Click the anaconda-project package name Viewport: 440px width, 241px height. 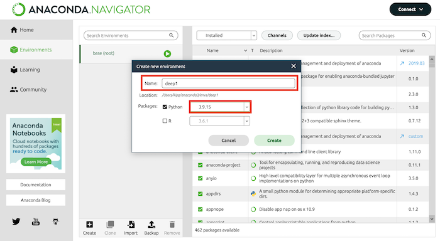pos(223,165)
